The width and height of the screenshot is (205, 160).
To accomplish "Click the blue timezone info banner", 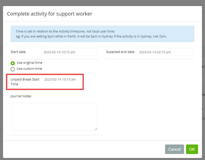I will [x=102, y=34].
